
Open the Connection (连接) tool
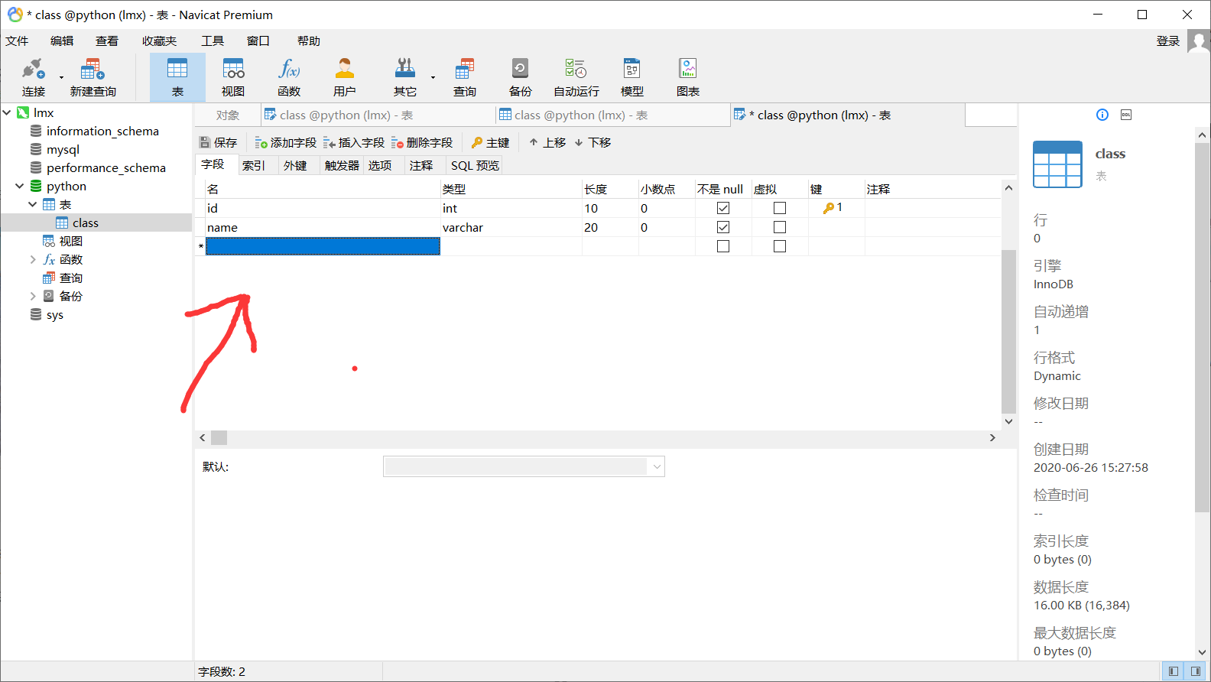tap(34, 77)
